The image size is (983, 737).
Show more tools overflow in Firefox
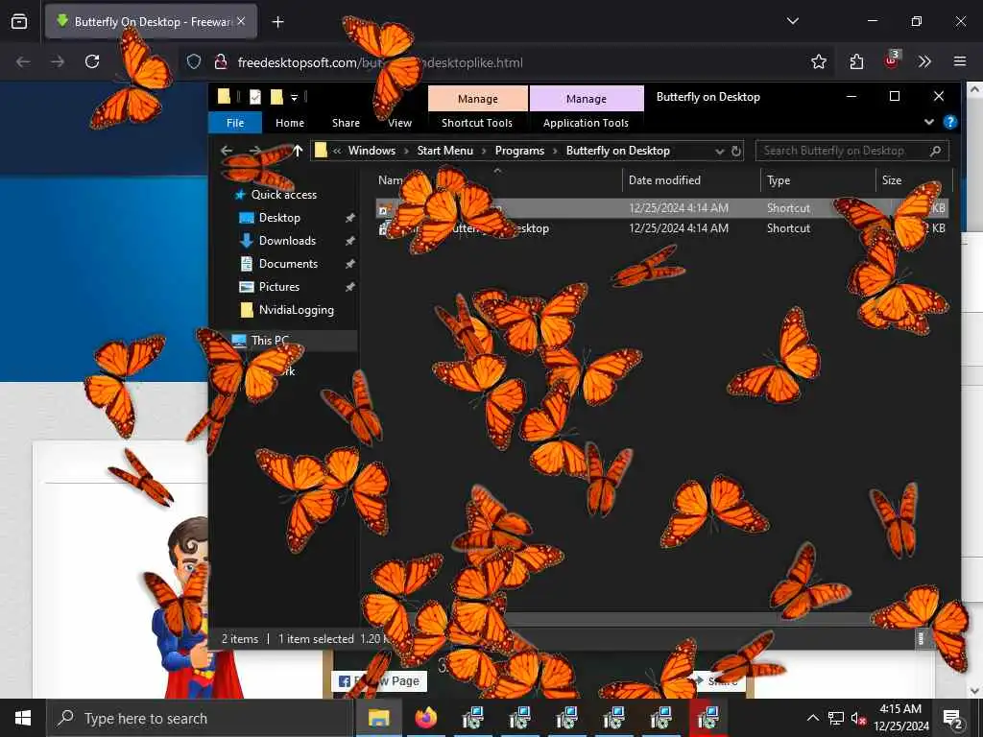click(x=924, y=61)
